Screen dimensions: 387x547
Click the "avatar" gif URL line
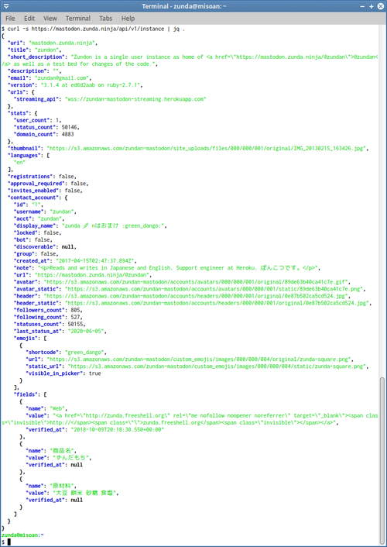(182, 282)
